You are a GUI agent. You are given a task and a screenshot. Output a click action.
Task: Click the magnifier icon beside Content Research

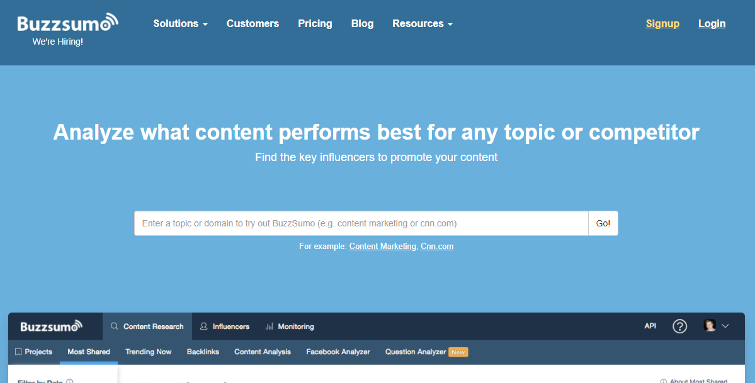114,326
